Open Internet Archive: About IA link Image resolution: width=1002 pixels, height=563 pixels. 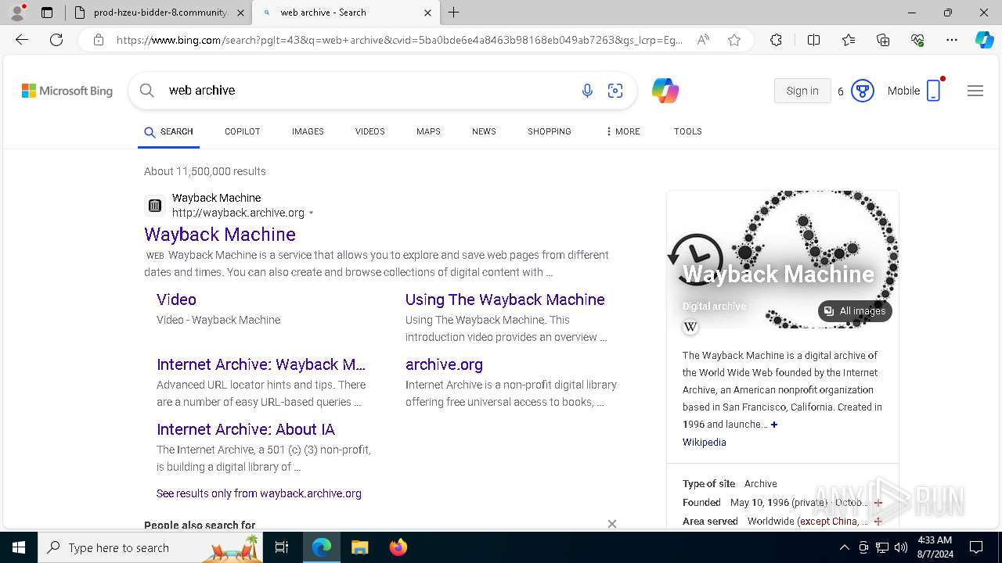click(246, 429)
